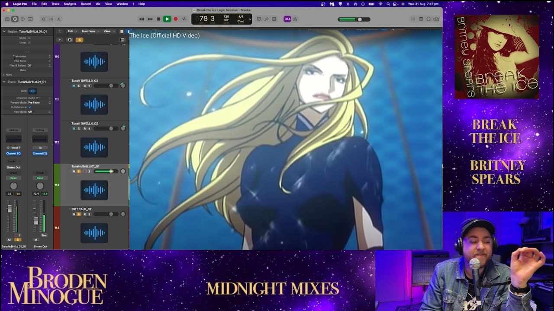Switch to grid view icon in Tracks header
554x311 pixels.
pyautogui.click(x=122, y=31)
